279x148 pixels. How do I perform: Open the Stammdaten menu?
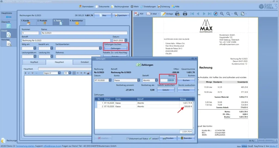click(87, 7)
